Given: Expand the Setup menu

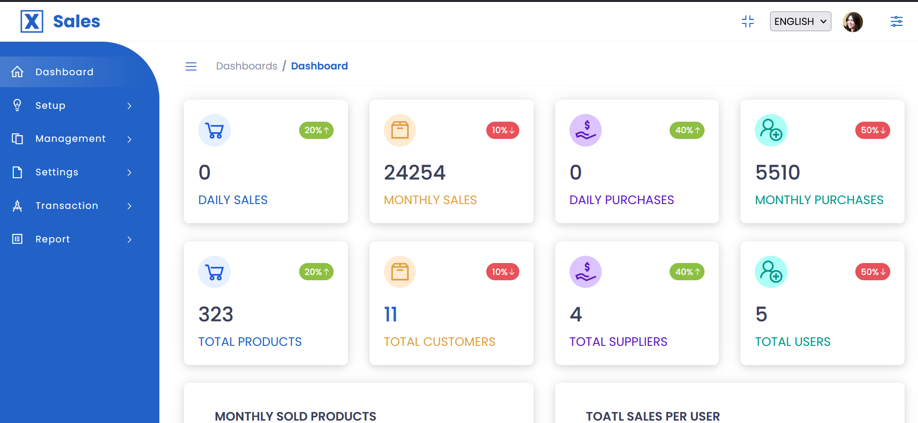Looking at the screenshot, I should (72, 105).
